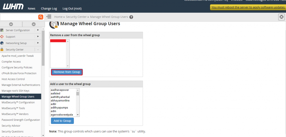Image resolution: width=286 pixels, height=137 pixels.
Task: Open the News menu item
Action: pyautogui.click(x=31, y=9)
